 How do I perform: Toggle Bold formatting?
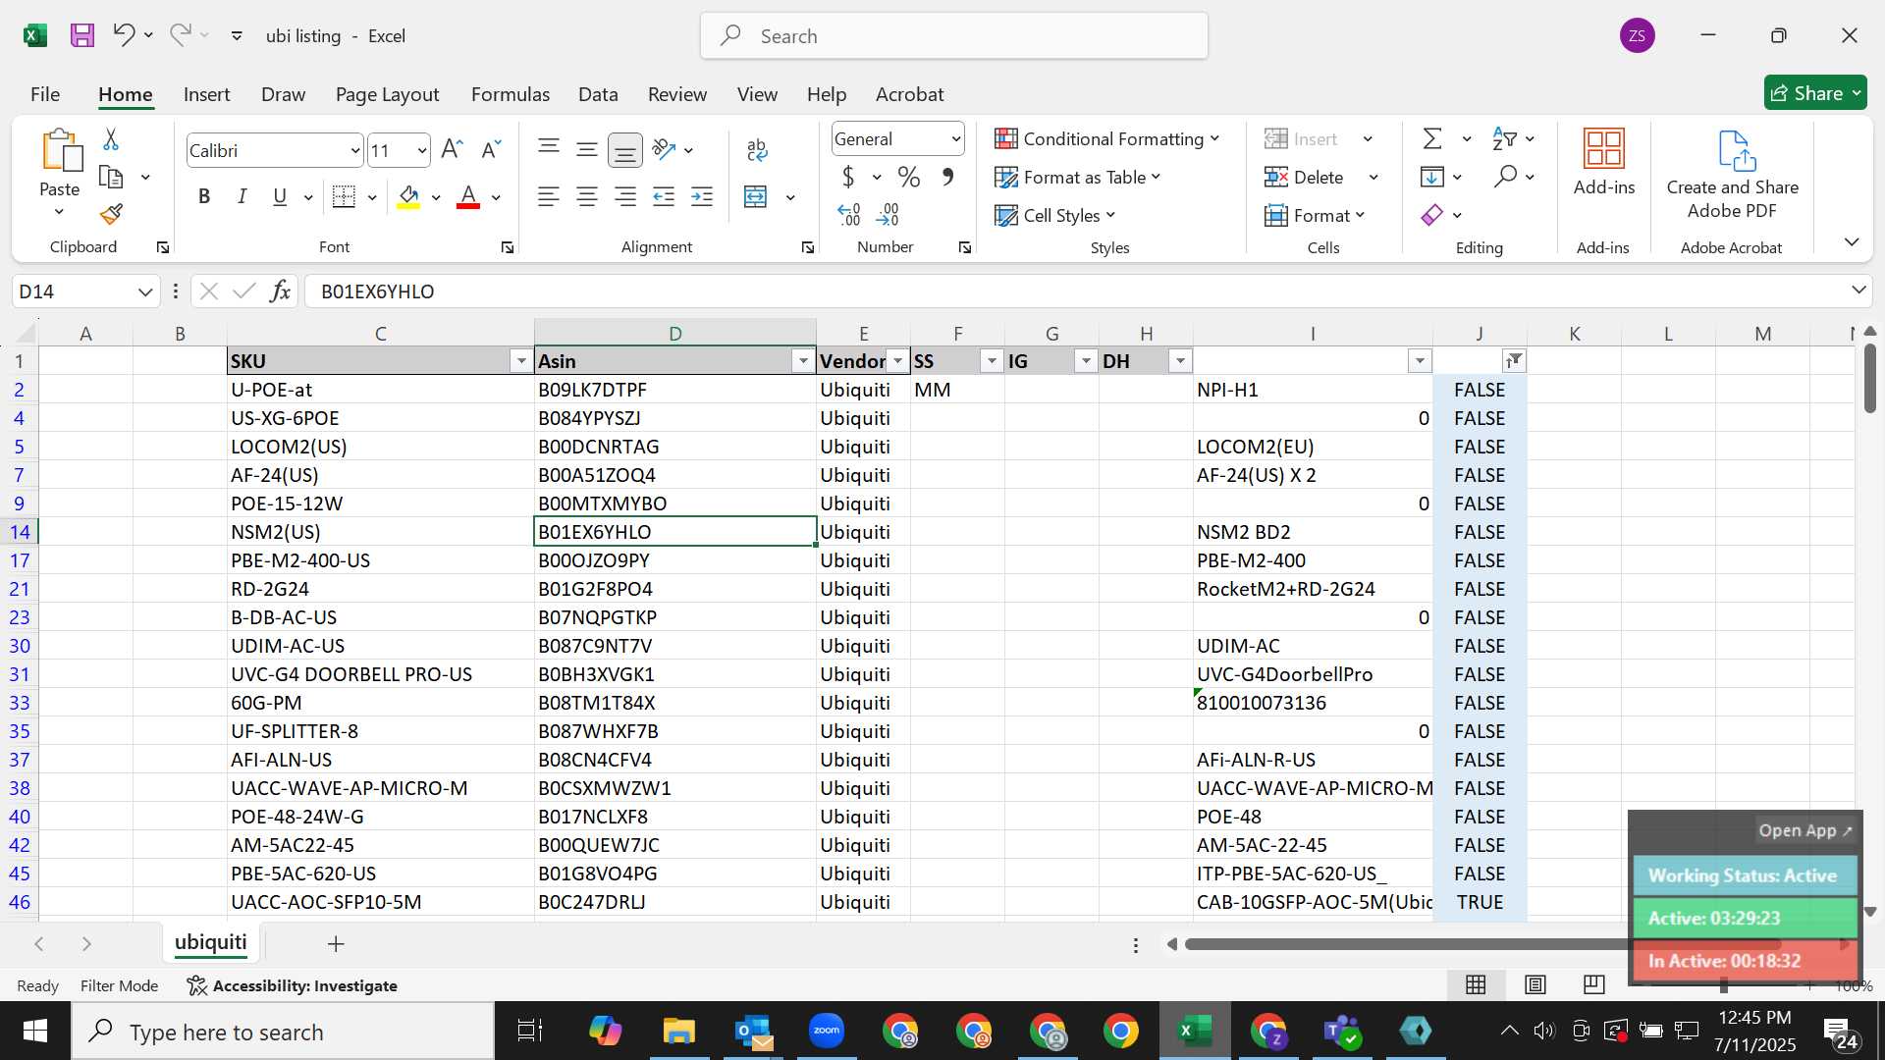(x=204, y=197)
